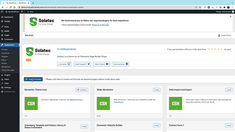Viewport: 235px width, 132px height.
Task: Open the CMSSuperHeroes author link
Action: coord(68,49)
